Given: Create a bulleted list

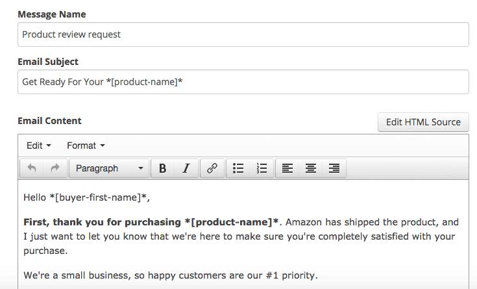Looking at the screenshot, I should [238, 168].
